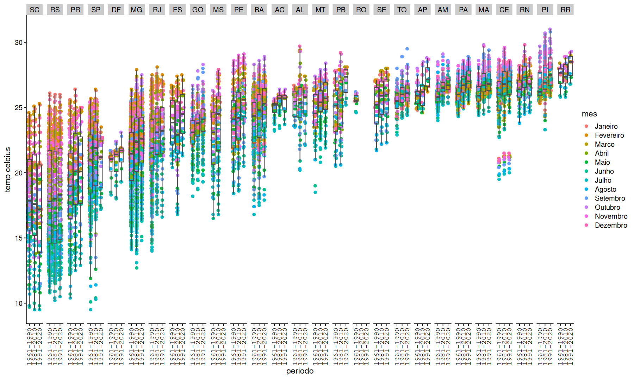Select the Fevereiro legend text label
The height and width of the screenshot is (380, 634).
609,135
